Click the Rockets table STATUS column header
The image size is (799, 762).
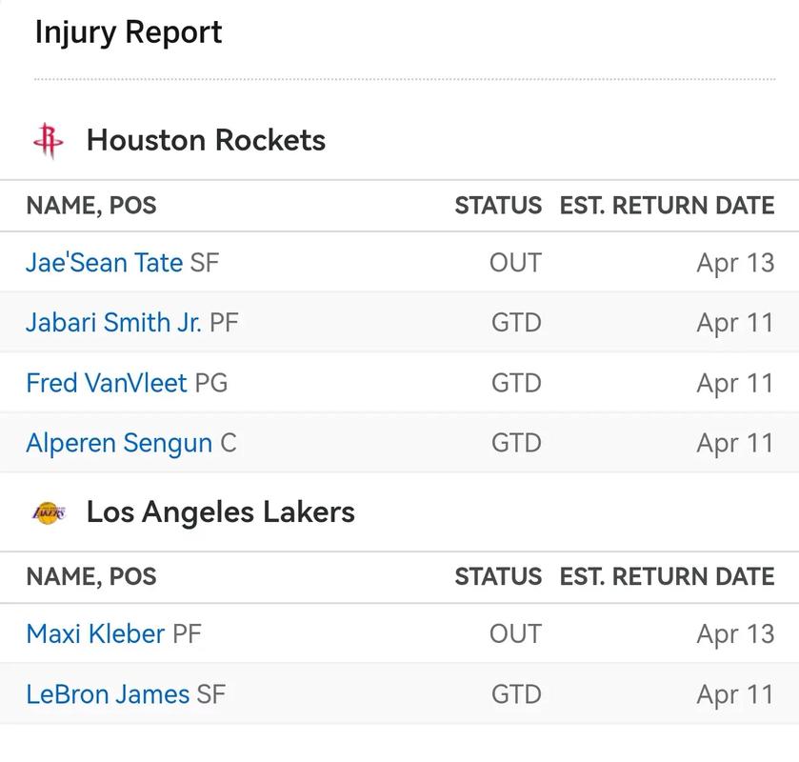coord(498,206)
